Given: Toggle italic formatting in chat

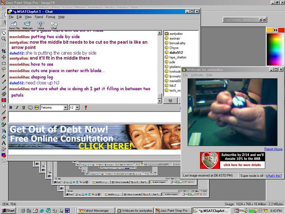Looking at the screenshot, I should tap(17, 107).
